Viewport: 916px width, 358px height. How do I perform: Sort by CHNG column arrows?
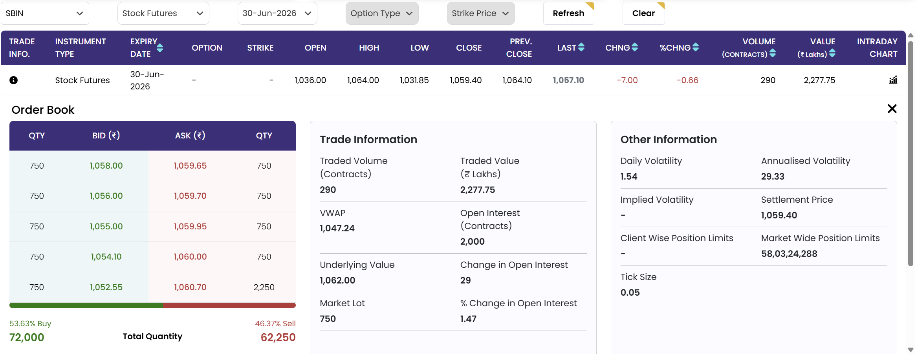(634, 47)
